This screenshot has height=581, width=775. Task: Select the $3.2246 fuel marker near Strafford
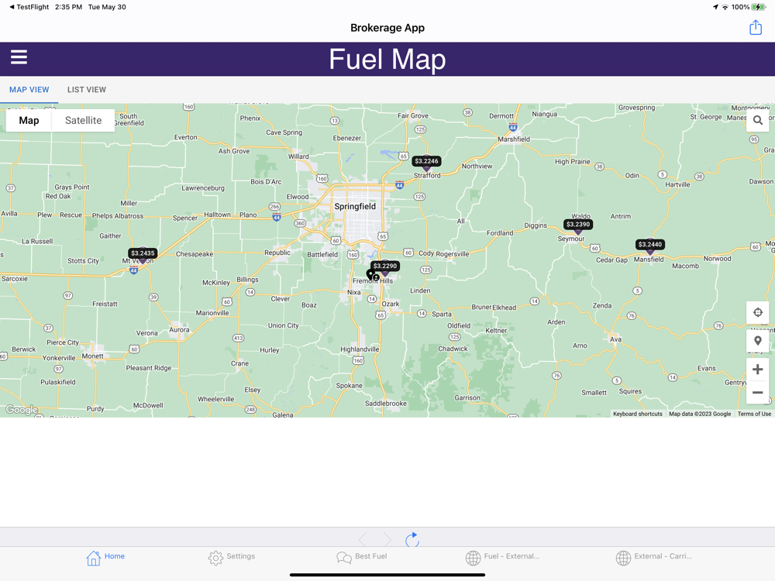(x=426, y=162)
